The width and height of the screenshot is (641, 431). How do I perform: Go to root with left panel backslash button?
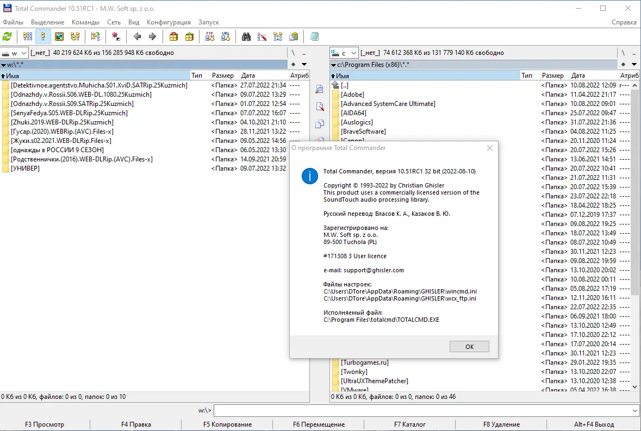click(x=293, y=53)
